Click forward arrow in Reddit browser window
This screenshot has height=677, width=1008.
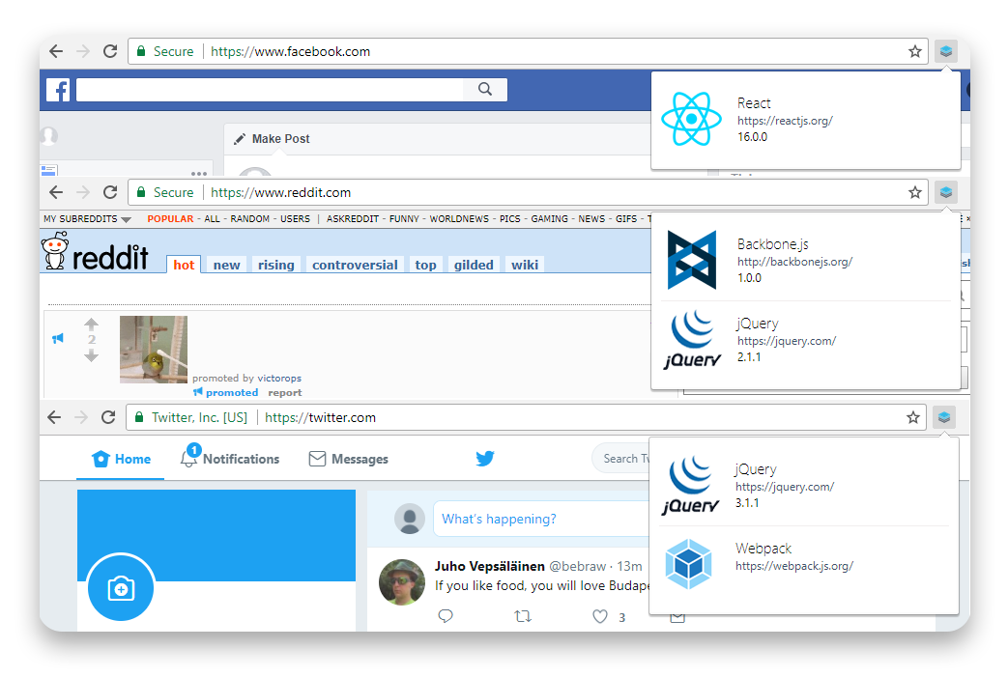pos(83,192)
